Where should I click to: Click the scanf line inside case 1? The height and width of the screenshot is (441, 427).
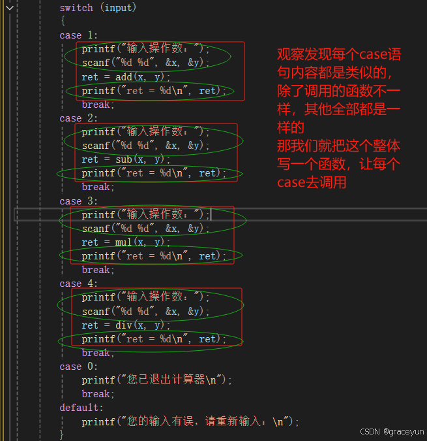pyautogui.click(x=145, y=63)
